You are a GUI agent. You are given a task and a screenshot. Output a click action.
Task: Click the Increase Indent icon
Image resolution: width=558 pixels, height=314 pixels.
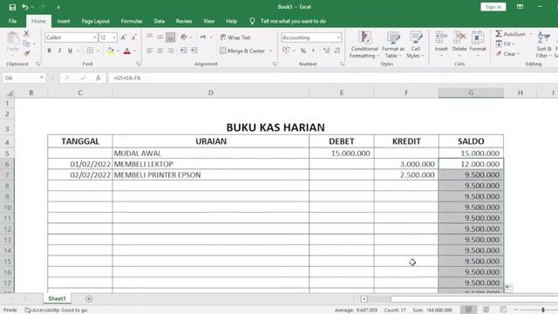pyautogui.click(x=194, y=51)
